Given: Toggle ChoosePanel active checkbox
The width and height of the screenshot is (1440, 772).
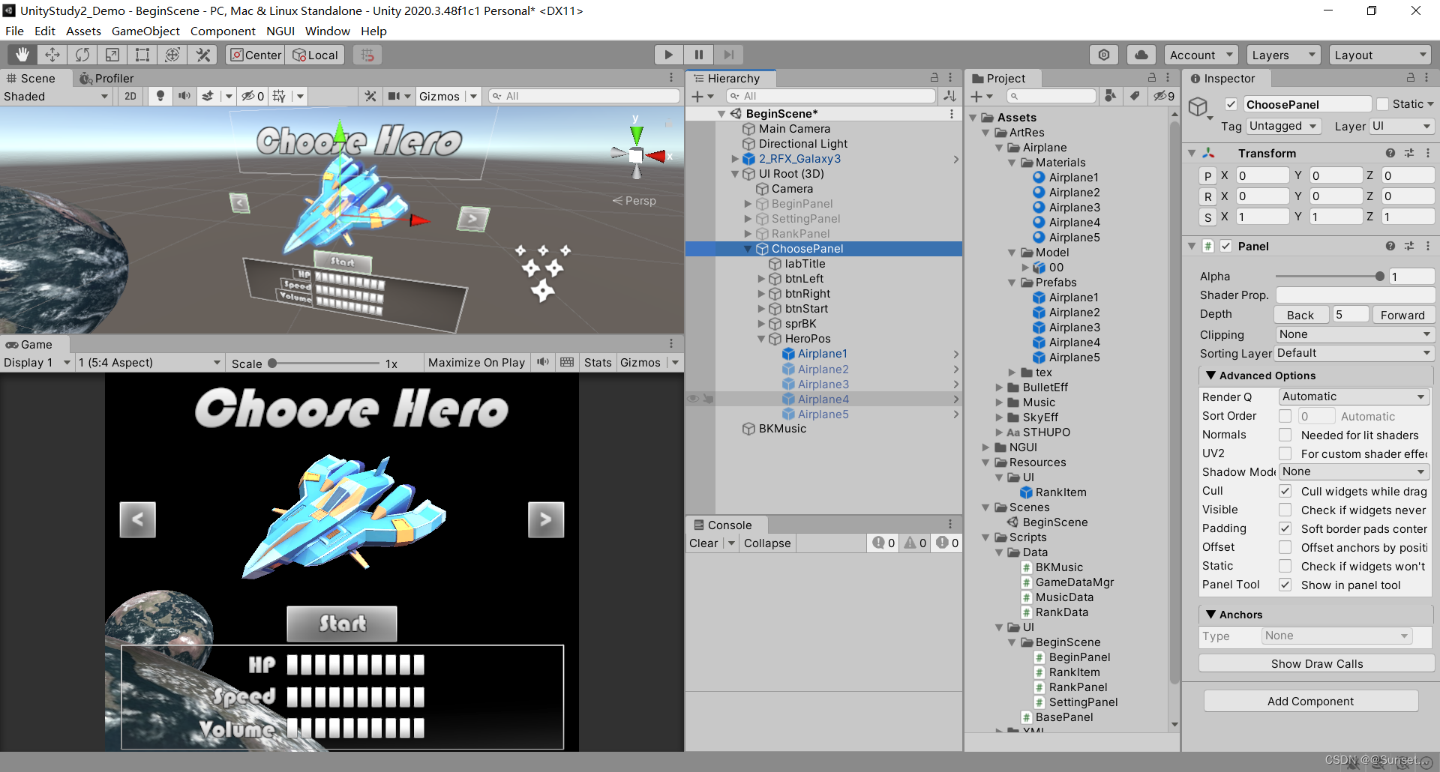Looking at the screenshot, I should (1231, 104).
